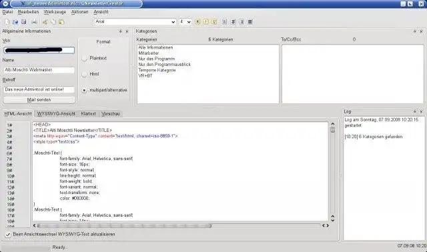Click the <TITLE>Alti Moschti Newsletter</TITLE> code line
Viewport: 427px width, 252px height.
[x=73, y=131]
